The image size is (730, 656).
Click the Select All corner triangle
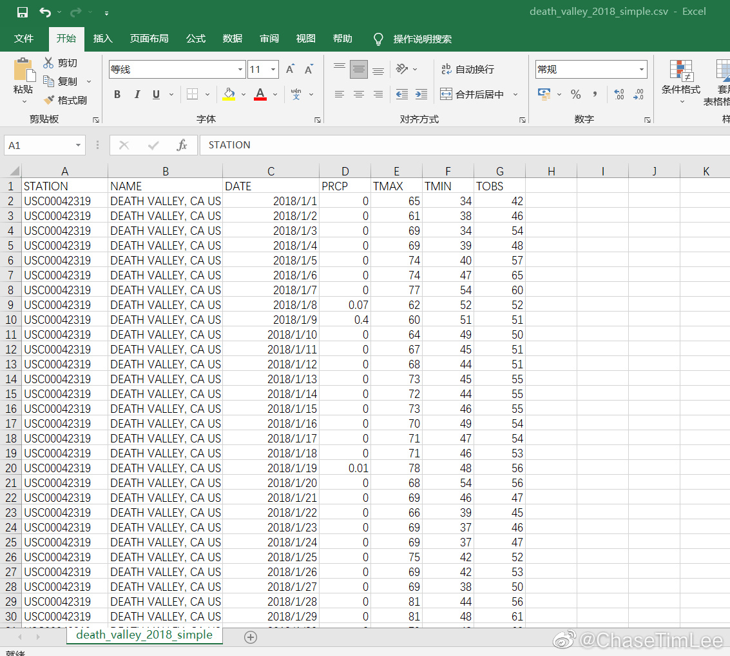(x=14, y=171)
